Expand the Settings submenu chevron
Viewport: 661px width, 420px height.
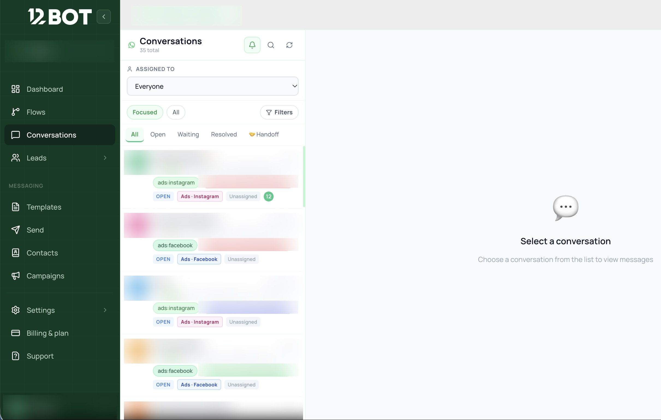point(105,310)
